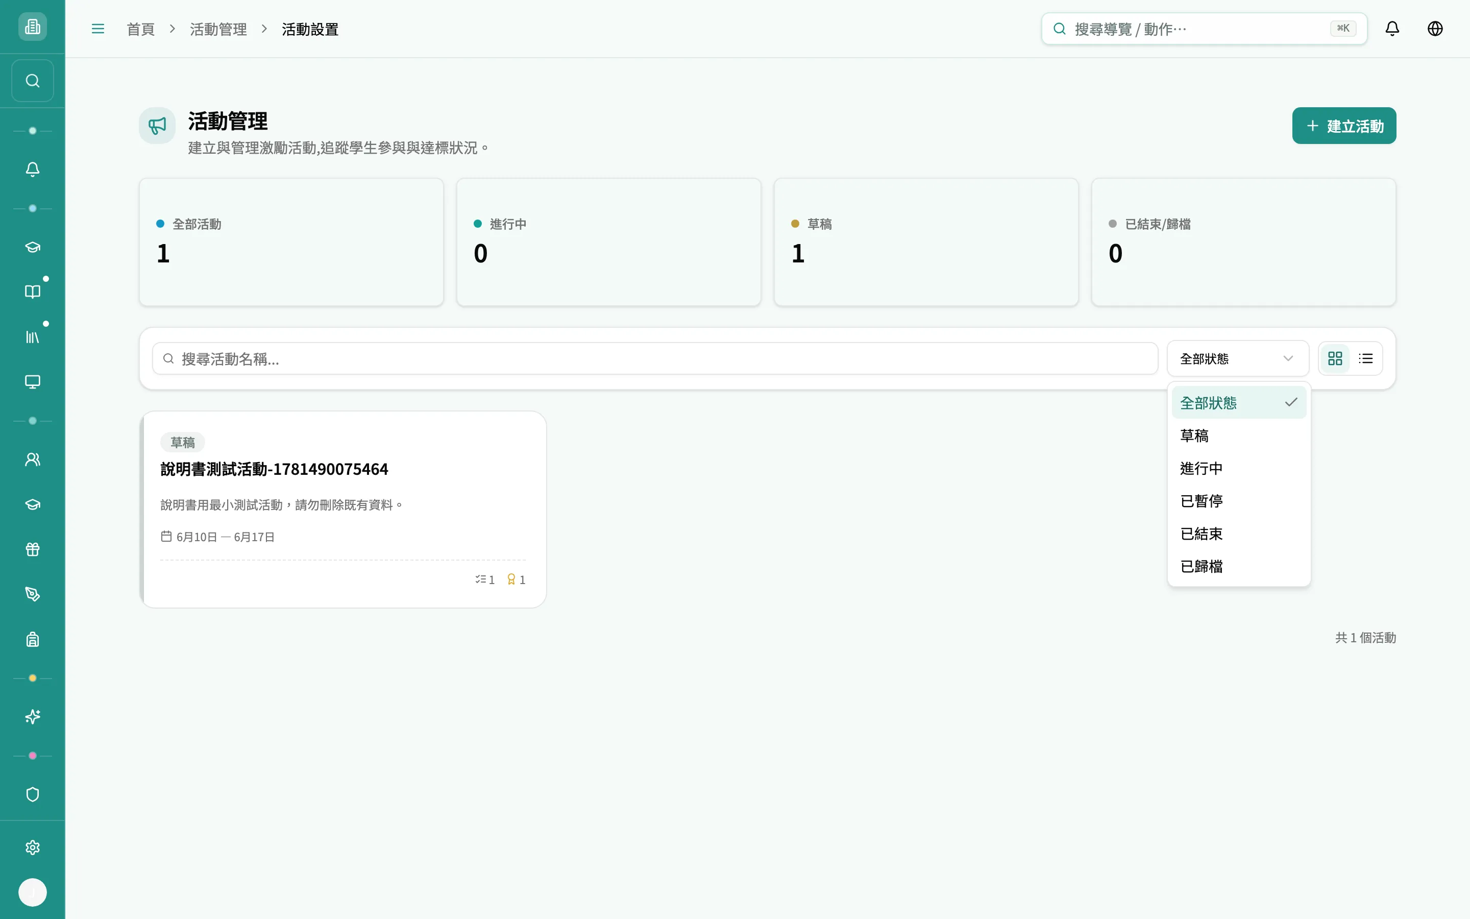The width and height of the screenshot is (1470, 919).
Task: Switch to grid view
Action: click(x=1335, y=358)
